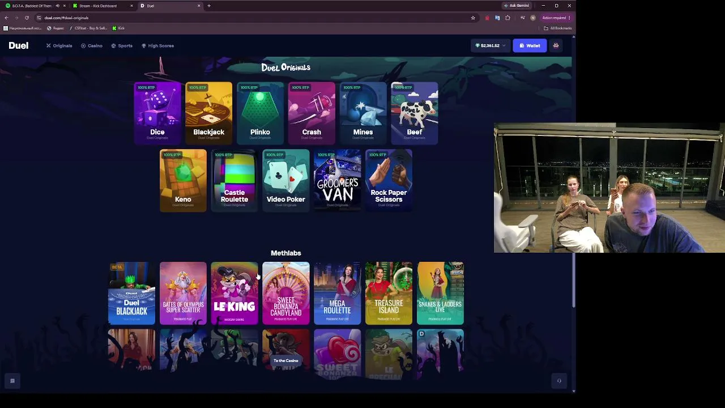Close the Duel tab
The width and height of the screenshot is (725, 408).
click(199, 6)
